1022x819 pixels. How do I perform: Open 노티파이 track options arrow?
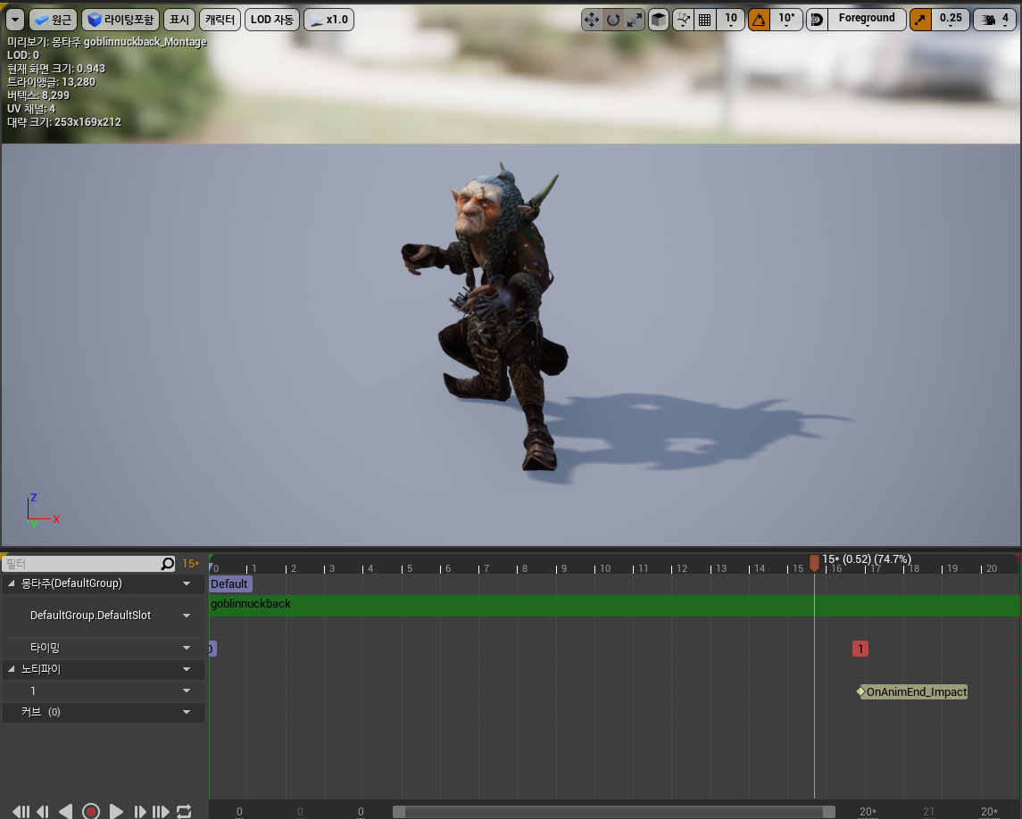coord(187,669)
